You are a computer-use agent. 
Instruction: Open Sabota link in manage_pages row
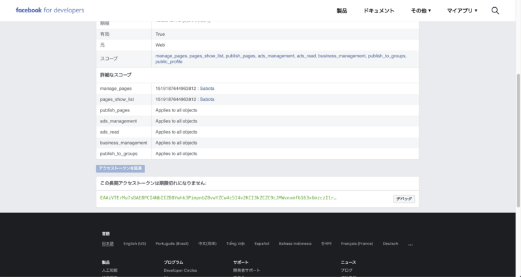pos(207,89)
